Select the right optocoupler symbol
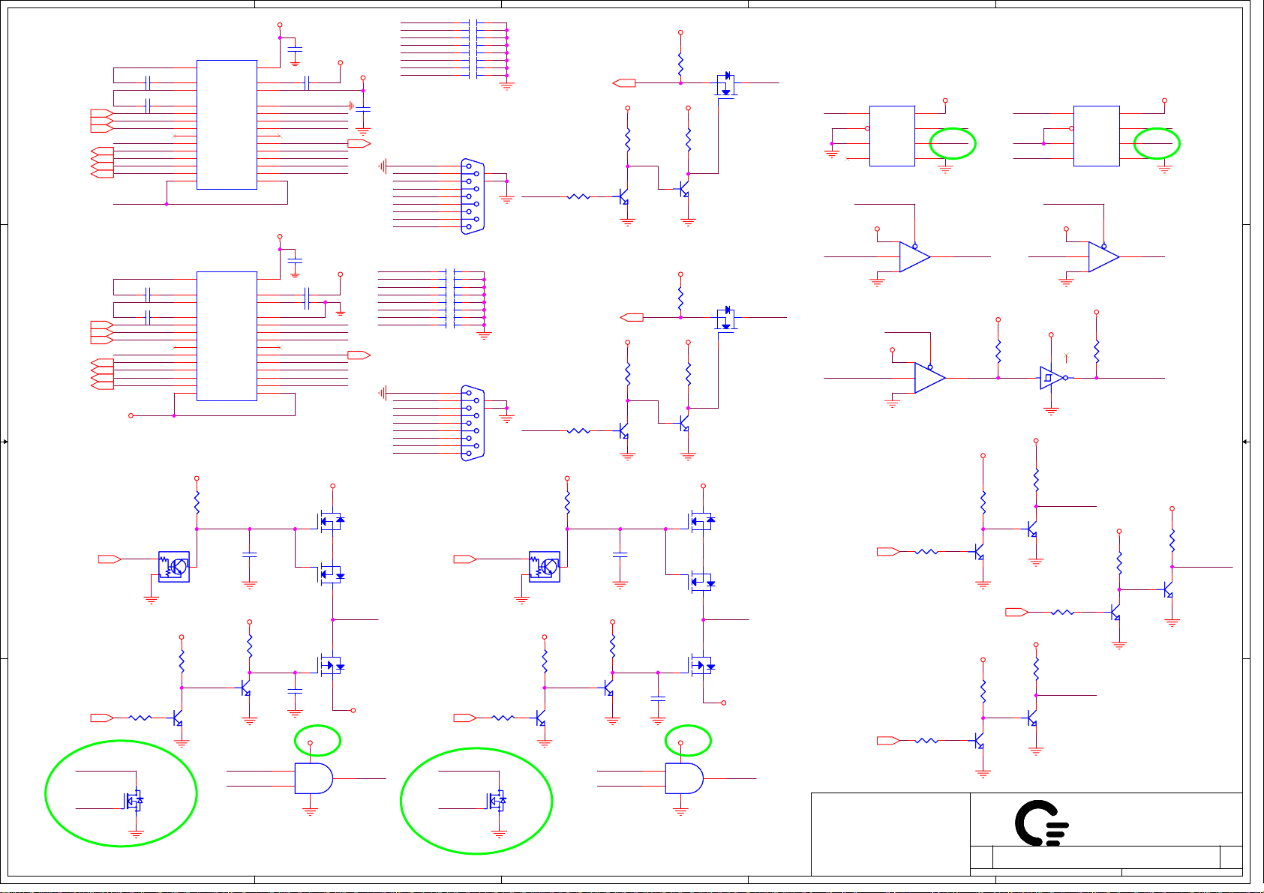The width and height of the screenshot is (1264, 893). pyautogui.click(x=545, y=567)
